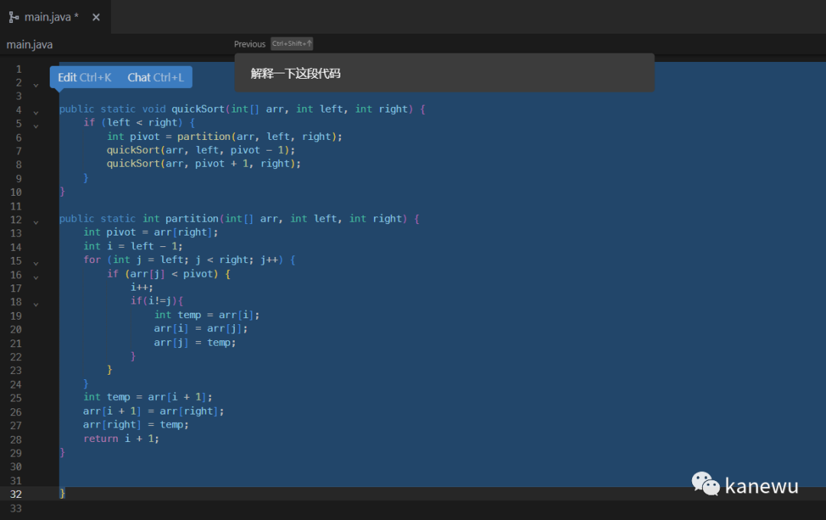Fold the for loop at line 15

click(x=36, y=263)
